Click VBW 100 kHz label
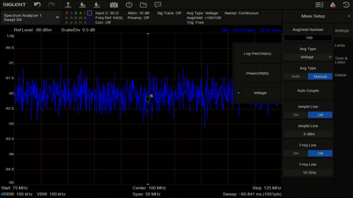Screen dimensions: 353x198 tap(51, 194)
